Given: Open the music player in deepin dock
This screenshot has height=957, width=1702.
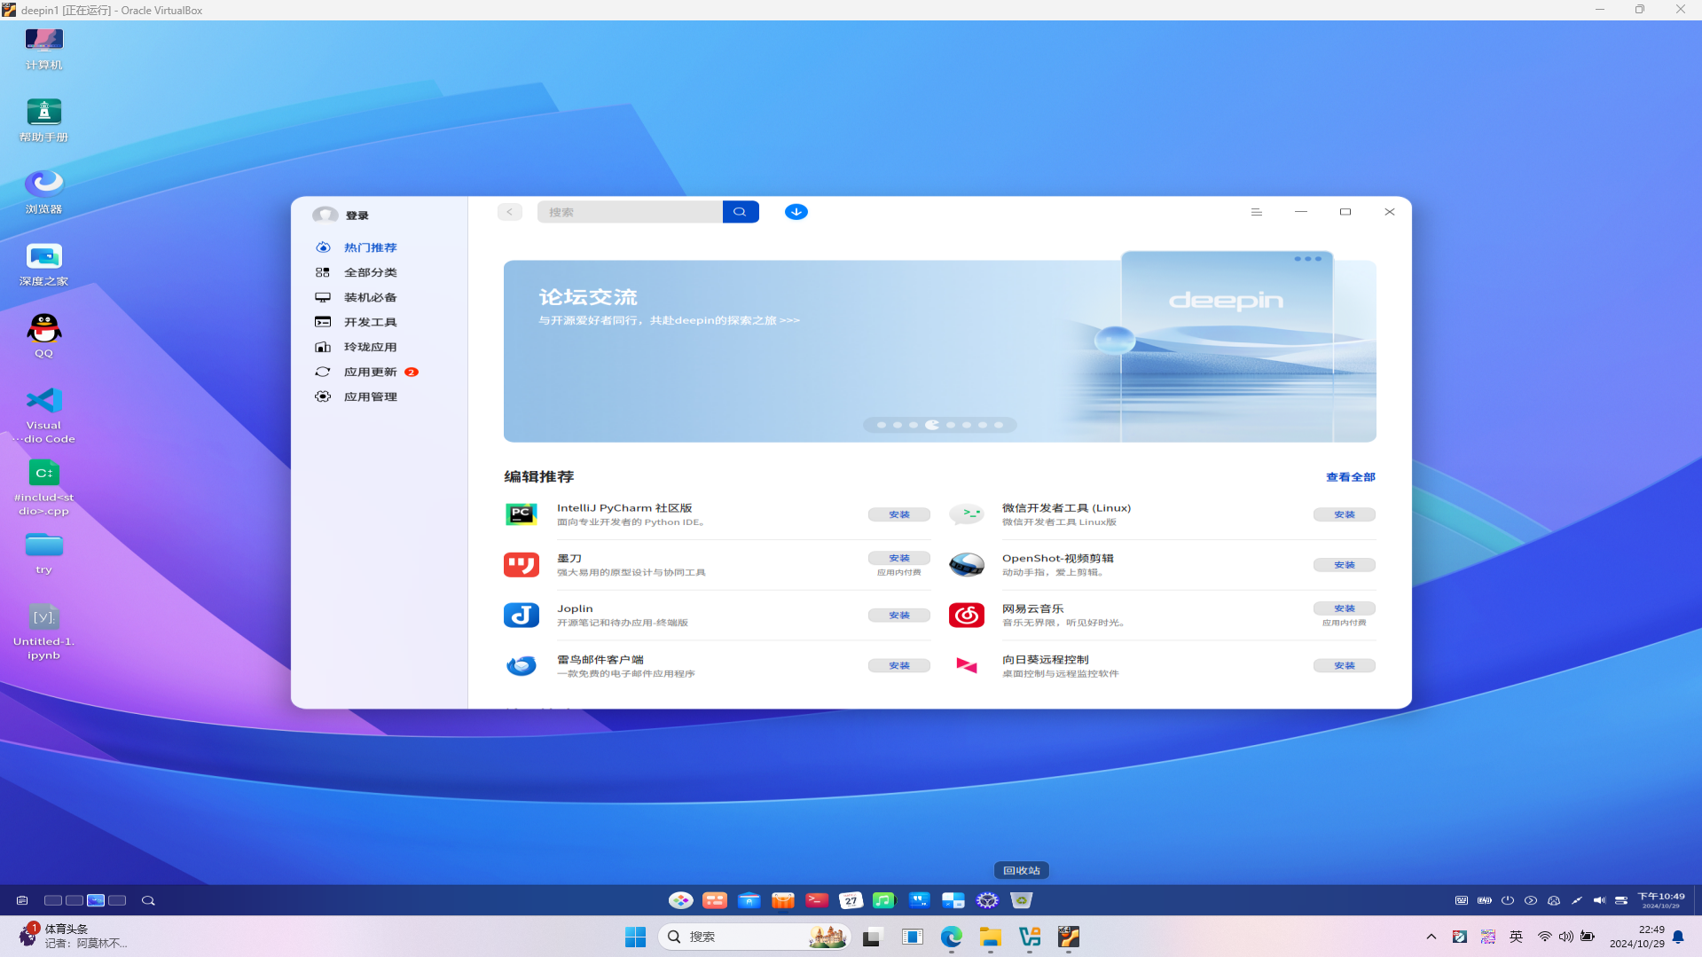Looking at the screenshot, I should (x=884, y=900).
